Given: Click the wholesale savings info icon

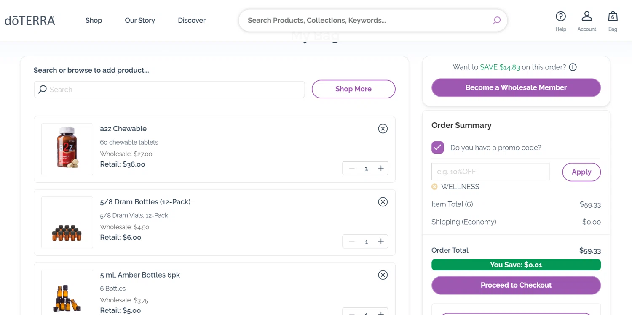Looking at the screenshot, I should point(573,67).
